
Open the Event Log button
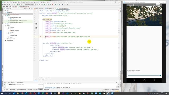click(106, 89)
